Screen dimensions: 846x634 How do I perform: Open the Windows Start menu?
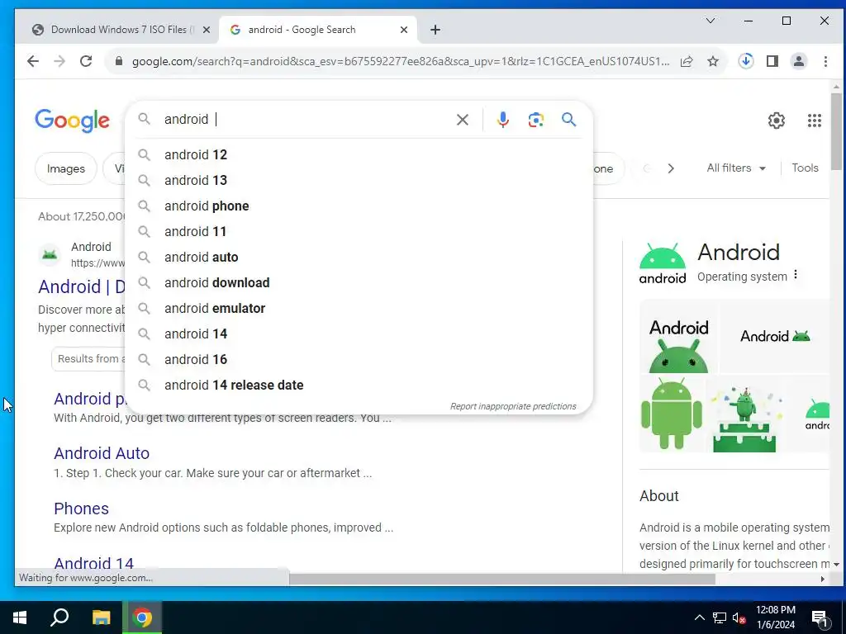click(20, 617)
